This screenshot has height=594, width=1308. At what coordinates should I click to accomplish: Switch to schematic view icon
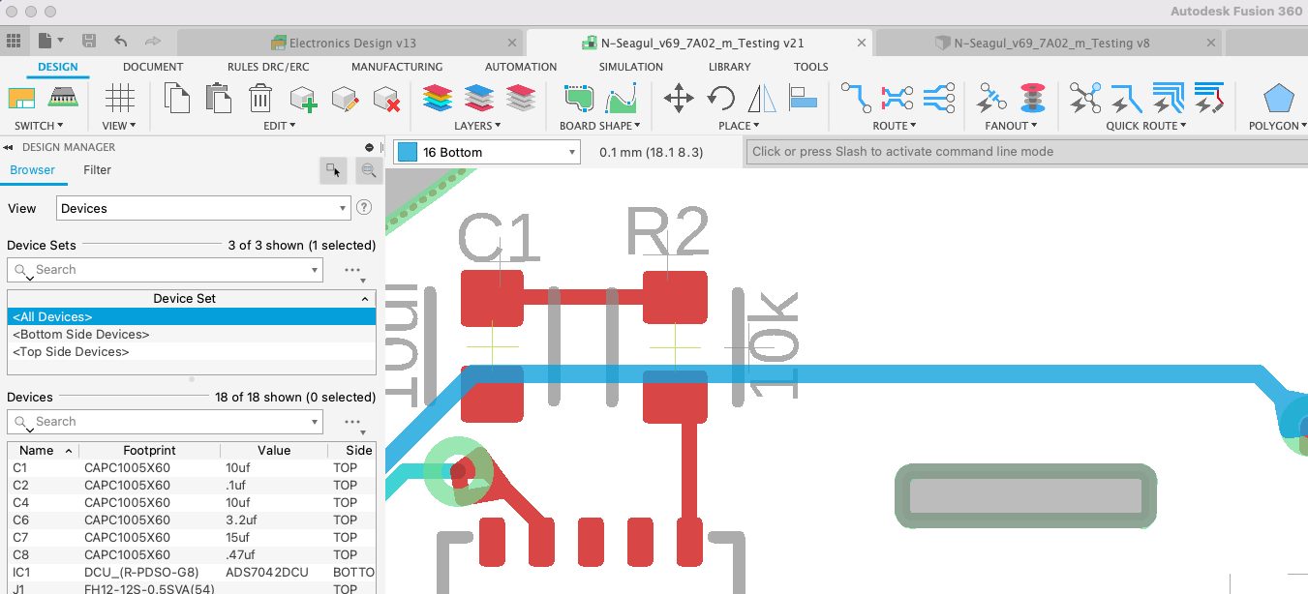(21, 98)
